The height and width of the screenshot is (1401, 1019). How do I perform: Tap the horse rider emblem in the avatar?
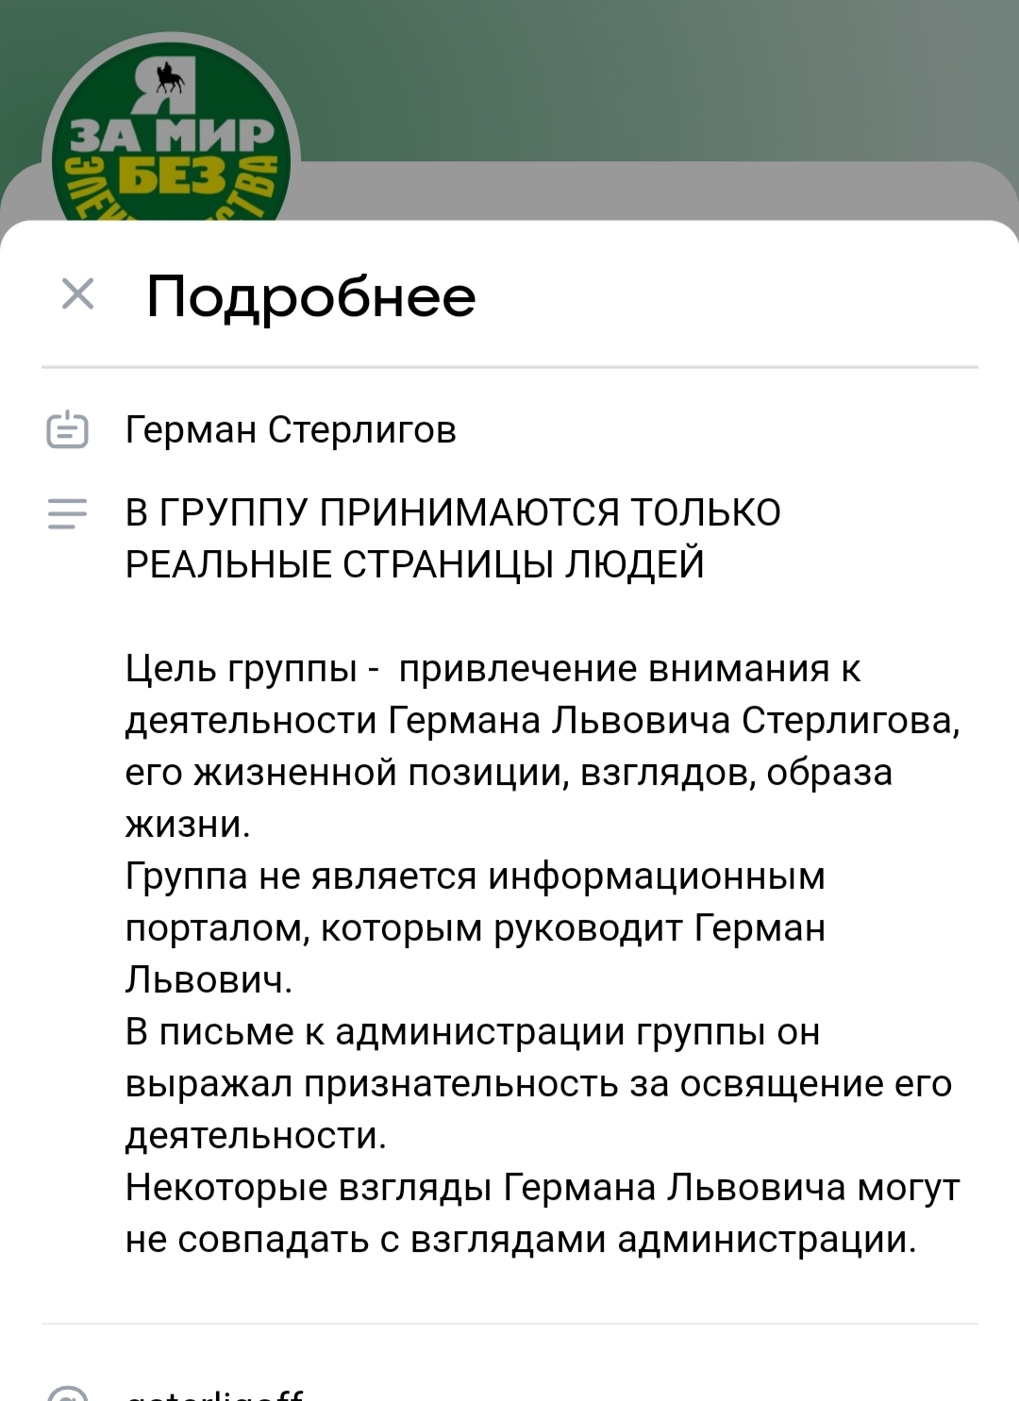click(x=169, y=77)
